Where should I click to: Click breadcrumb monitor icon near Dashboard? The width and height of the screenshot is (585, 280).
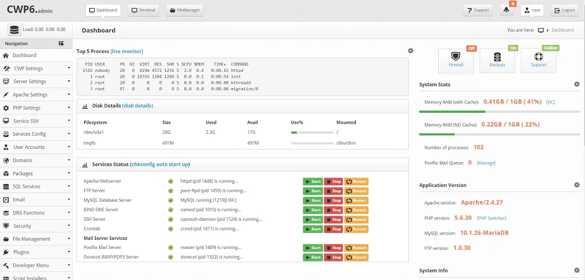(x=541, y=30)
